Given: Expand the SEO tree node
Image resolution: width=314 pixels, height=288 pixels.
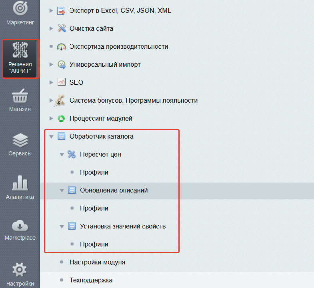Looking at the screenshot, I should 51,82.
